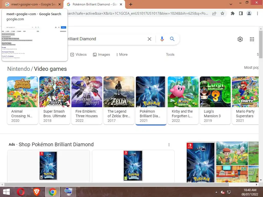Open first shopping ad with E-rated box
This screenshot has width=263, height=197.
(49, 166)
